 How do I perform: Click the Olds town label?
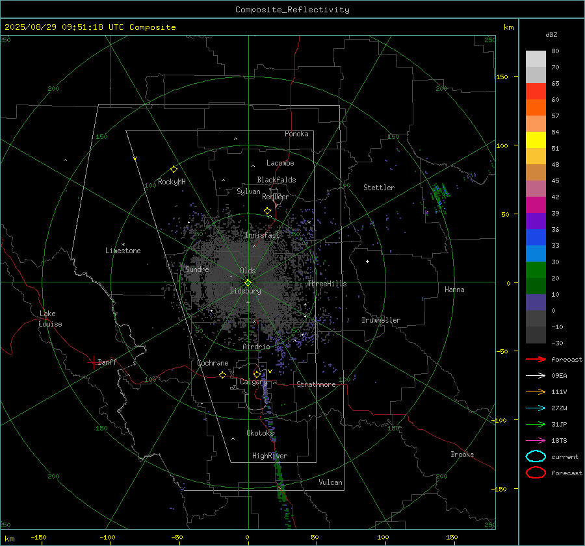(x=248, y=271)
